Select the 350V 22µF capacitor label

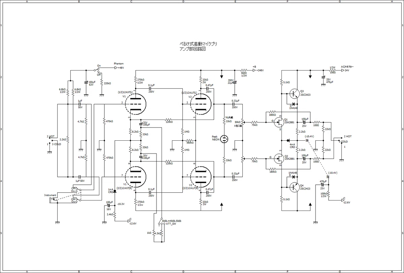(x=231, y=81)
